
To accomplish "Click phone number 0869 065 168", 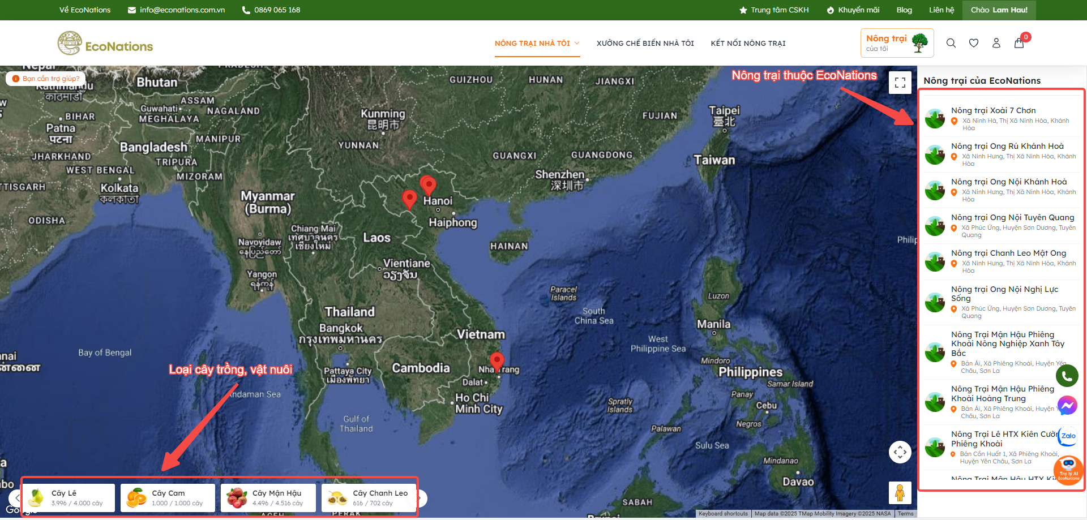I will 277,10.
